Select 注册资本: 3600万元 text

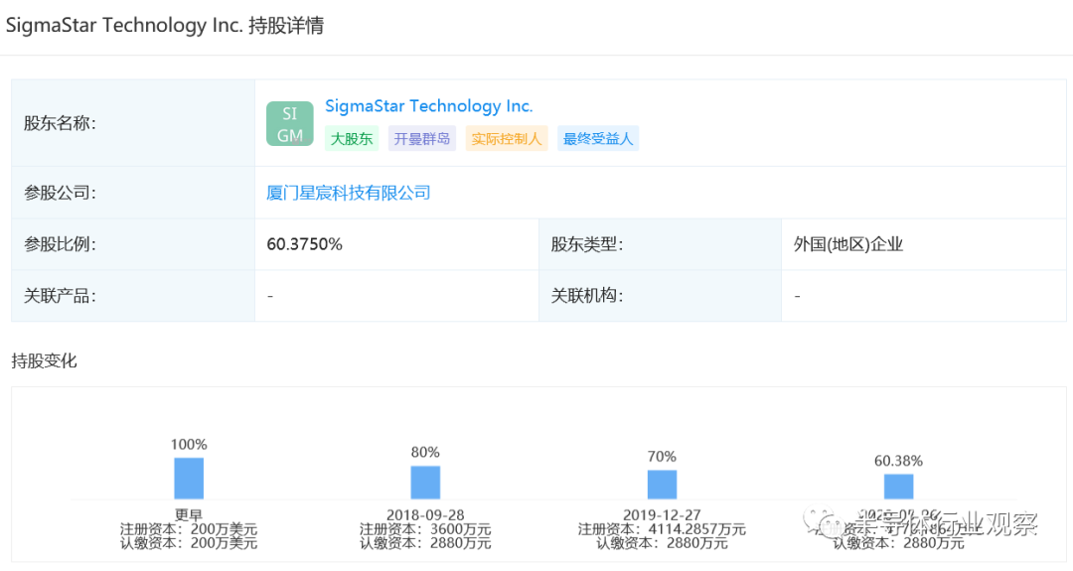coord(425,529)
